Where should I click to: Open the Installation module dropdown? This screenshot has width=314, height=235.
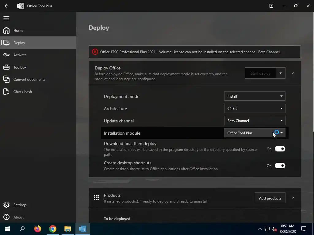point(255,133)
